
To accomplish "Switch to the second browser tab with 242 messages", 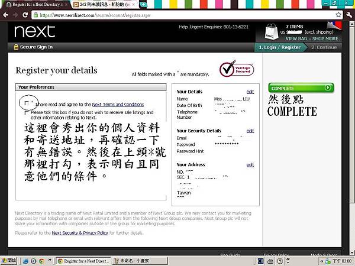I will [105, 4].
